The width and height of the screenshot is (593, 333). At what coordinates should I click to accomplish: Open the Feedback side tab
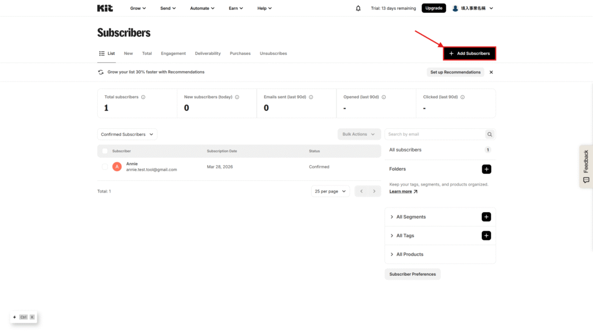tap(585, 166)
